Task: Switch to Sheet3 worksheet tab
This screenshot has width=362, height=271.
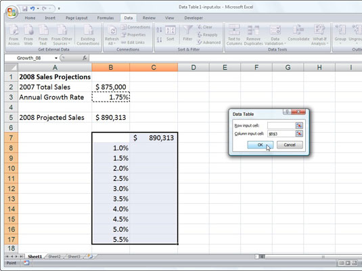Action: (x=74, y=256)
